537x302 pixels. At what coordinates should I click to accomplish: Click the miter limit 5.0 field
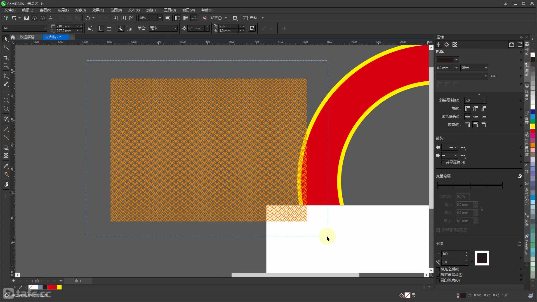(x=473, y=100)
